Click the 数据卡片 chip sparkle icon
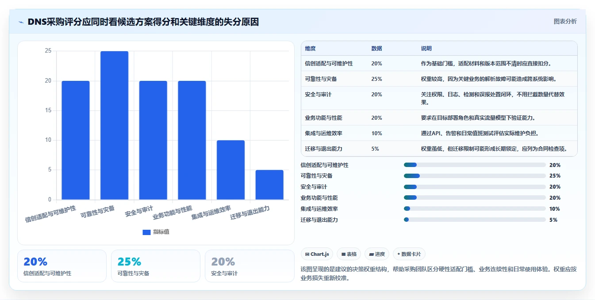 click(x=399, y=254)
